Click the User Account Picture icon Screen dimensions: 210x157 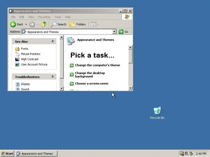(17, 64)
